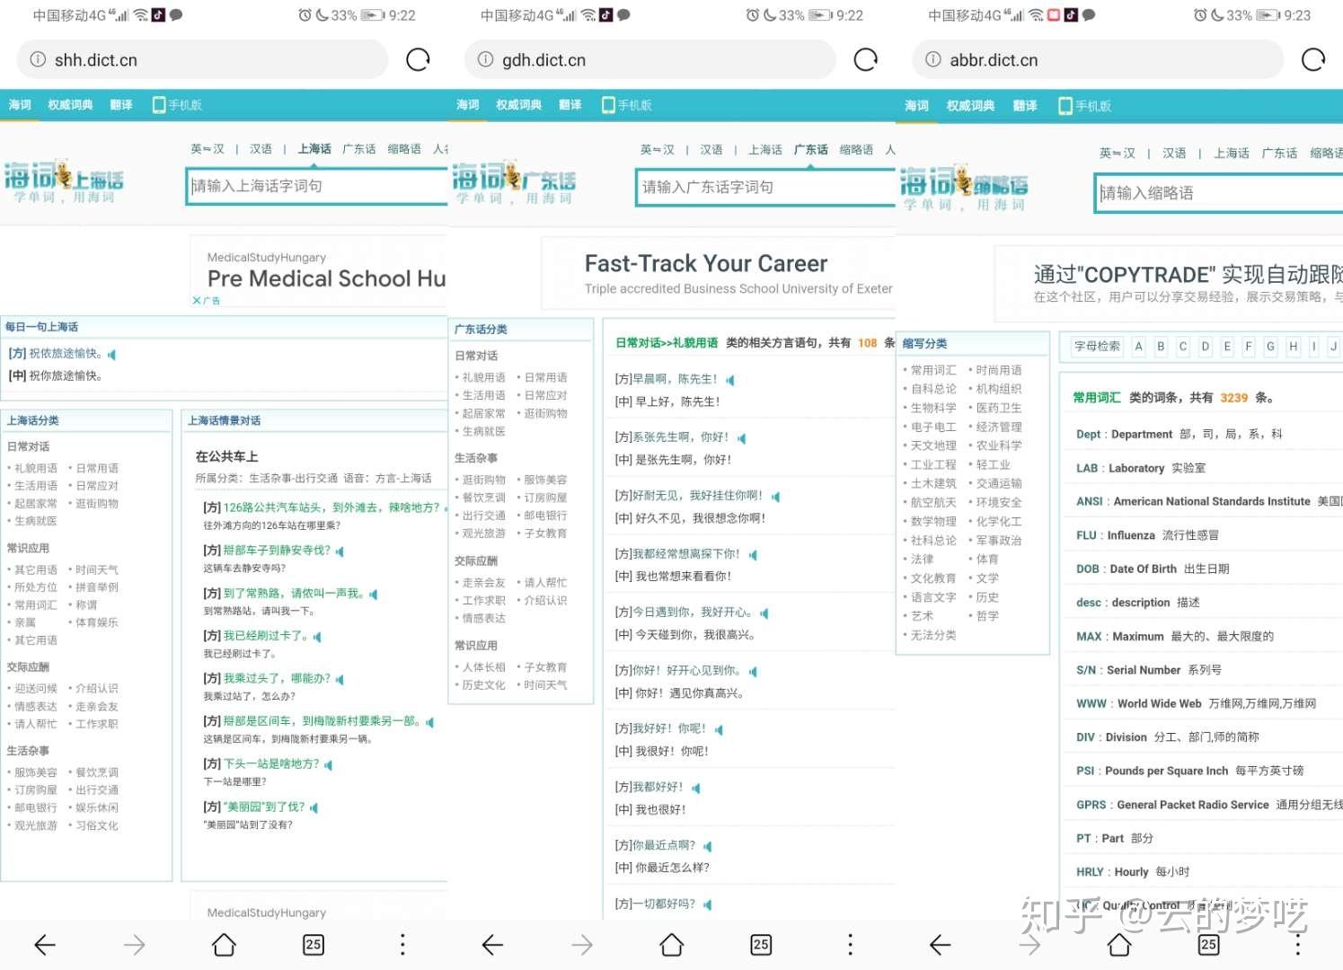Open 手机版 on the shh.dict.cn page
The image size is (1343, 970).
click(177, 105)
